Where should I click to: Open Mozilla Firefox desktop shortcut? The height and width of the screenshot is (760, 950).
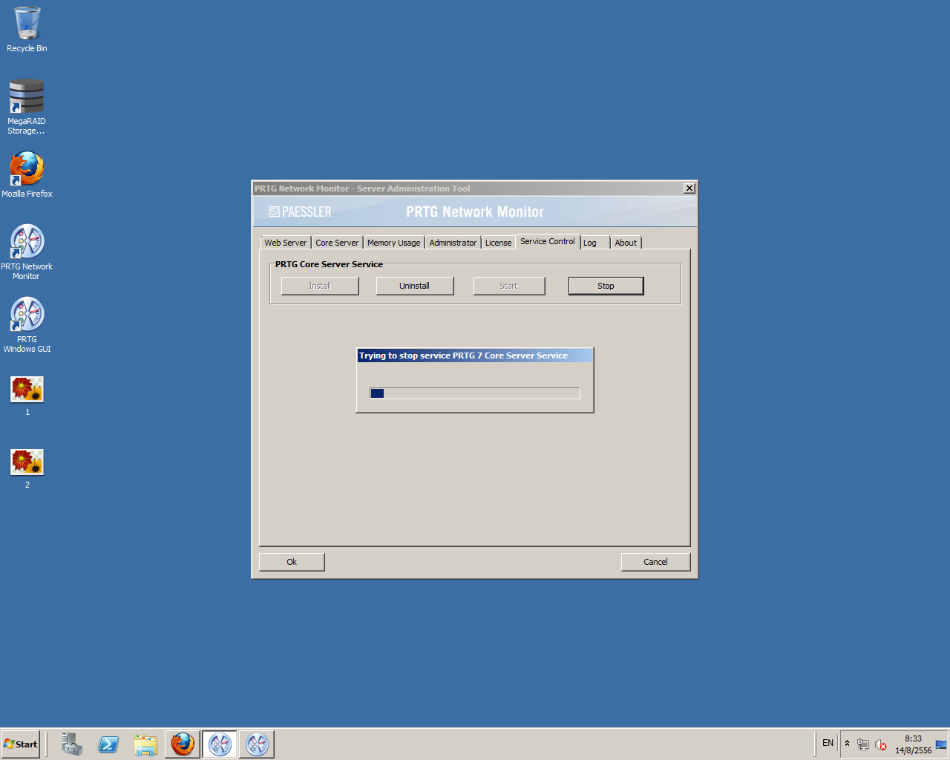point(27,175)
